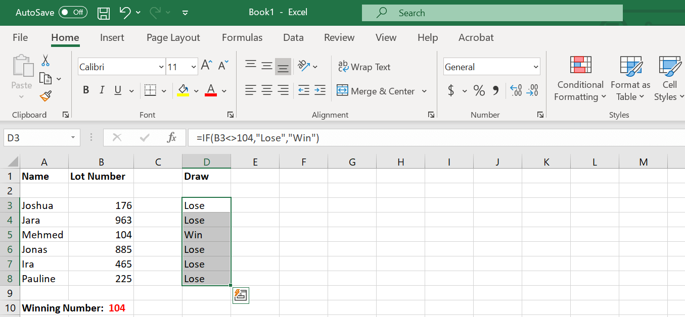
Task: Apply bold formatting from the Font group
Action: [x=86, y=90]
